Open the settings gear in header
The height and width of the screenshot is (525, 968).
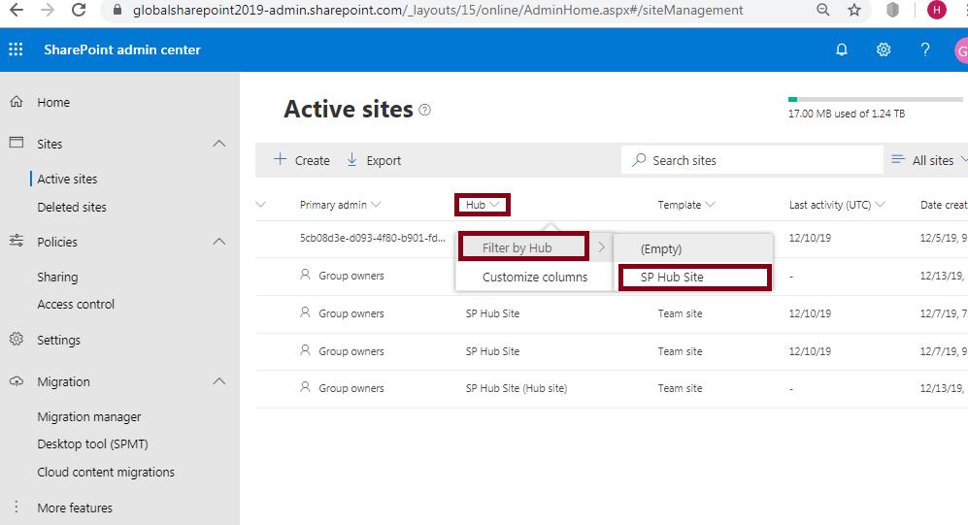(x=884, y=49)
